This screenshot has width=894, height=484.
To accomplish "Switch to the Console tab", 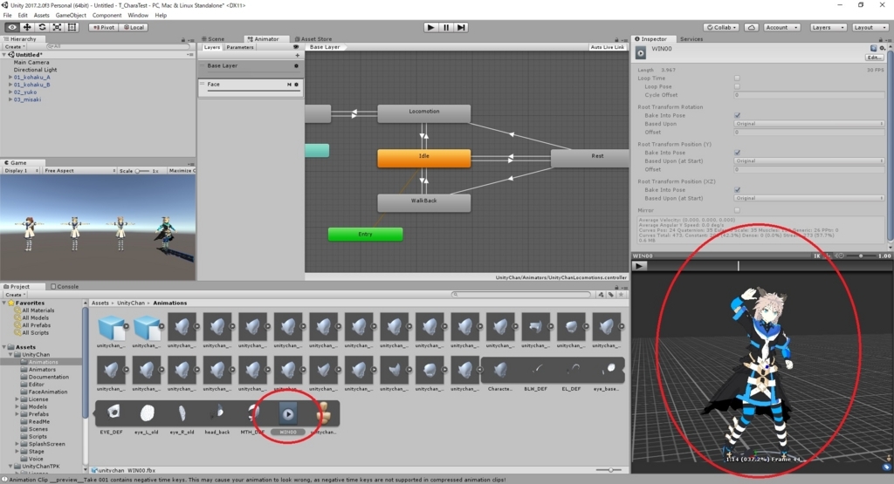I will 65,286.
